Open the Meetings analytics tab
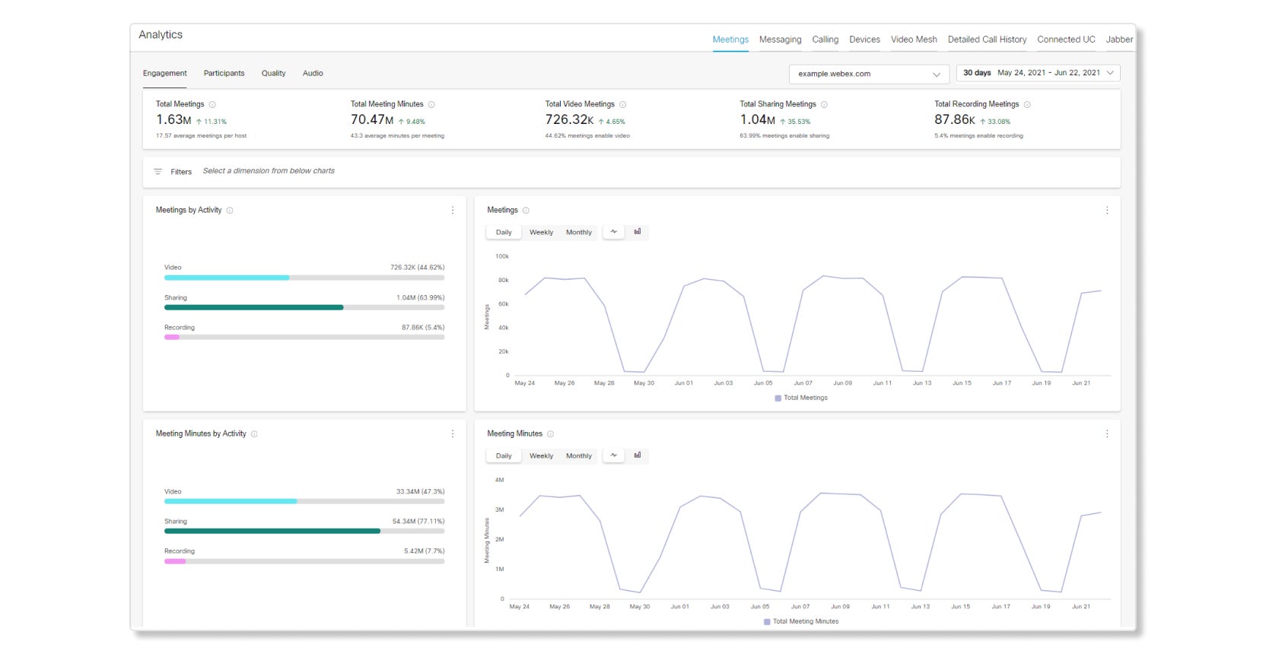The width and height of the screenshot is (1266, 654). [730, 40]
